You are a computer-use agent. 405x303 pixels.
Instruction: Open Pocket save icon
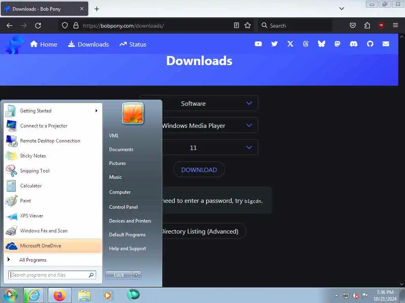[x=352, y=26]
